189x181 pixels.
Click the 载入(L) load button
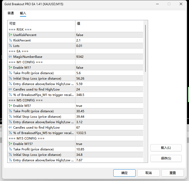pos(166,148)
